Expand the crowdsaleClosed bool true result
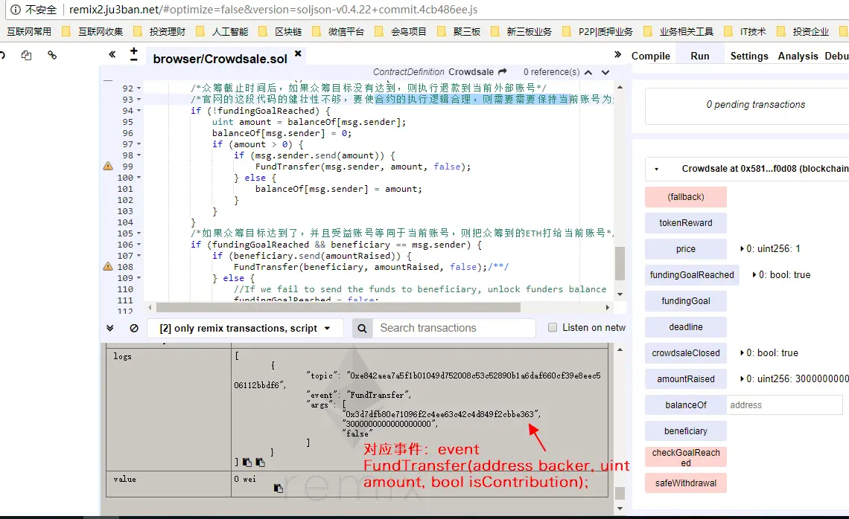This screenshot has height=519, width=849. coord(742,353)
